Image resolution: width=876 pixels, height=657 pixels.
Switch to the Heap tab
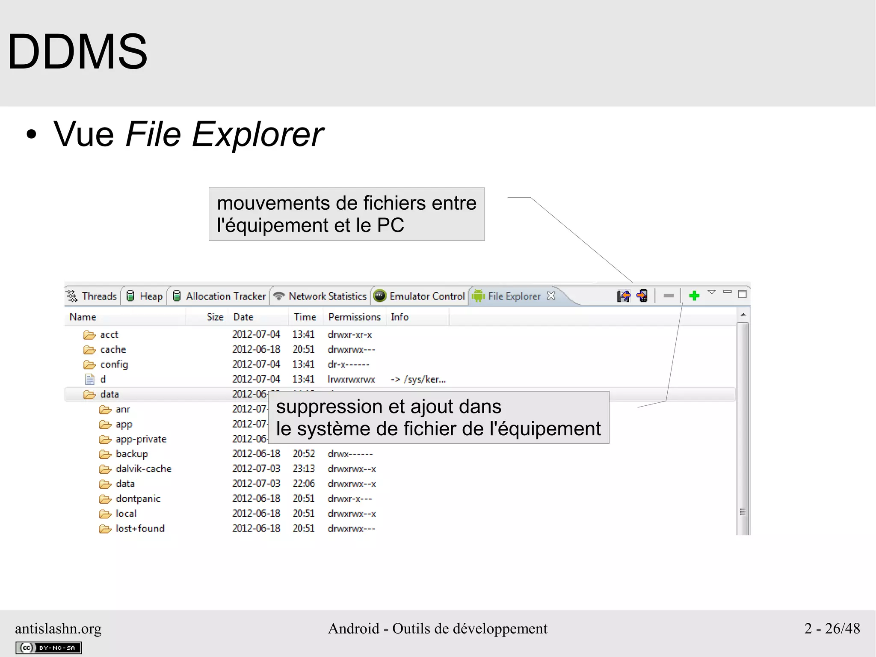click(145, 296)
